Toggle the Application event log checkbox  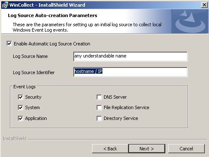20,118
